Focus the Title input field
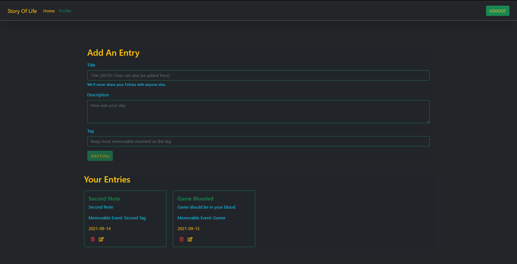The height and width of the screenshot is (264, 517). [x=258, y=75]
